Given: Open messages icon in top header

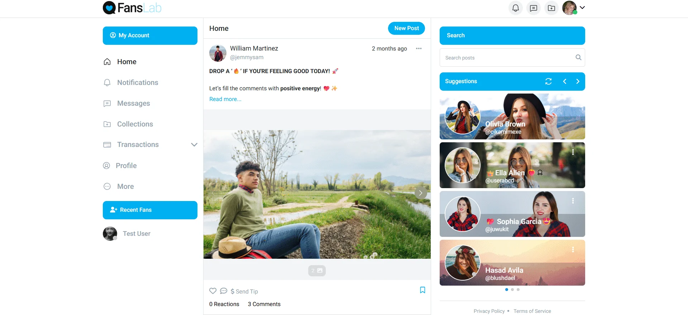Looking at the screenshot, I should (533, 8).
